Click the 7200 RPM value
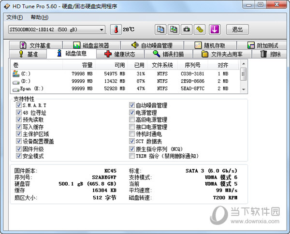 [225, 198]
